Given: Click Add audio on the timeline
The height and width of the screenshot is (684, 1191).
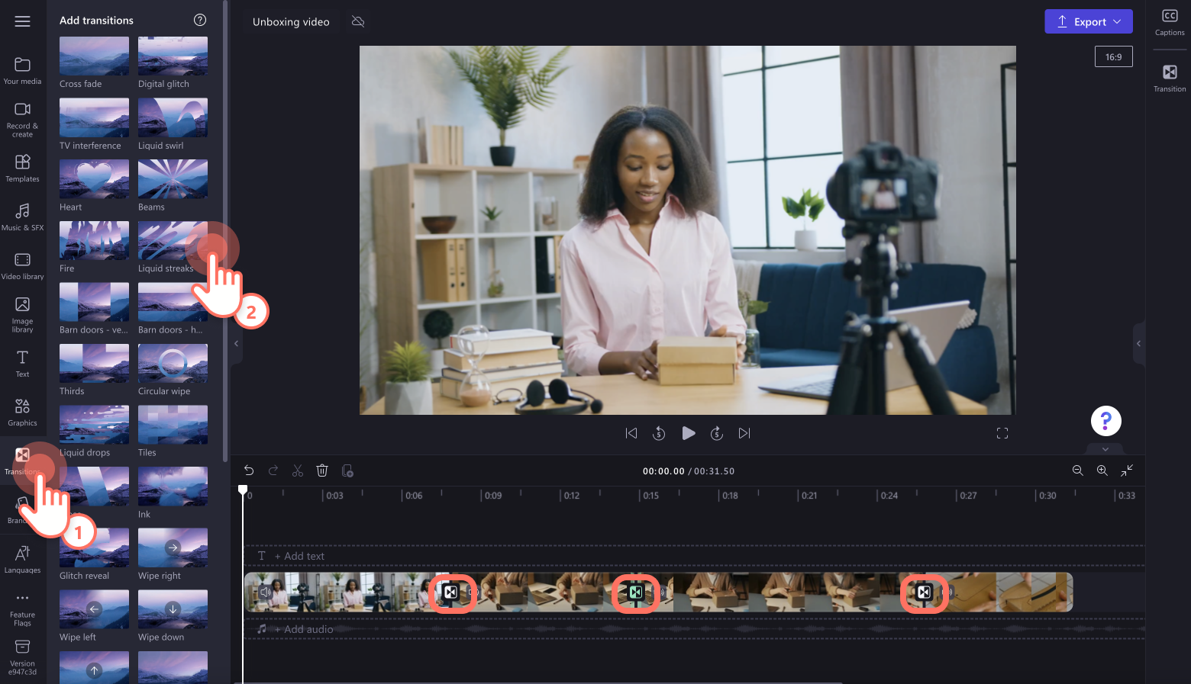Looking at the screenshot, I should (308, 629).
